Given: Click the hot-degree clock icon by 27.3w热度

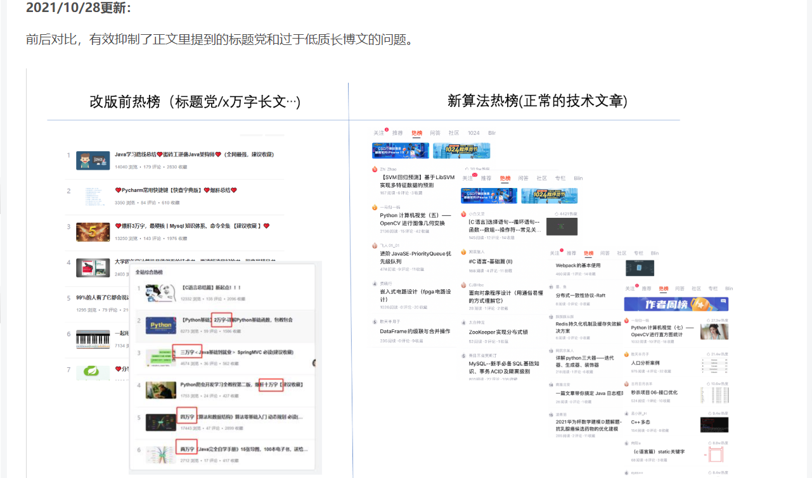Looking at the screenshot, I should pyautogui.click(x=709, y=320).
